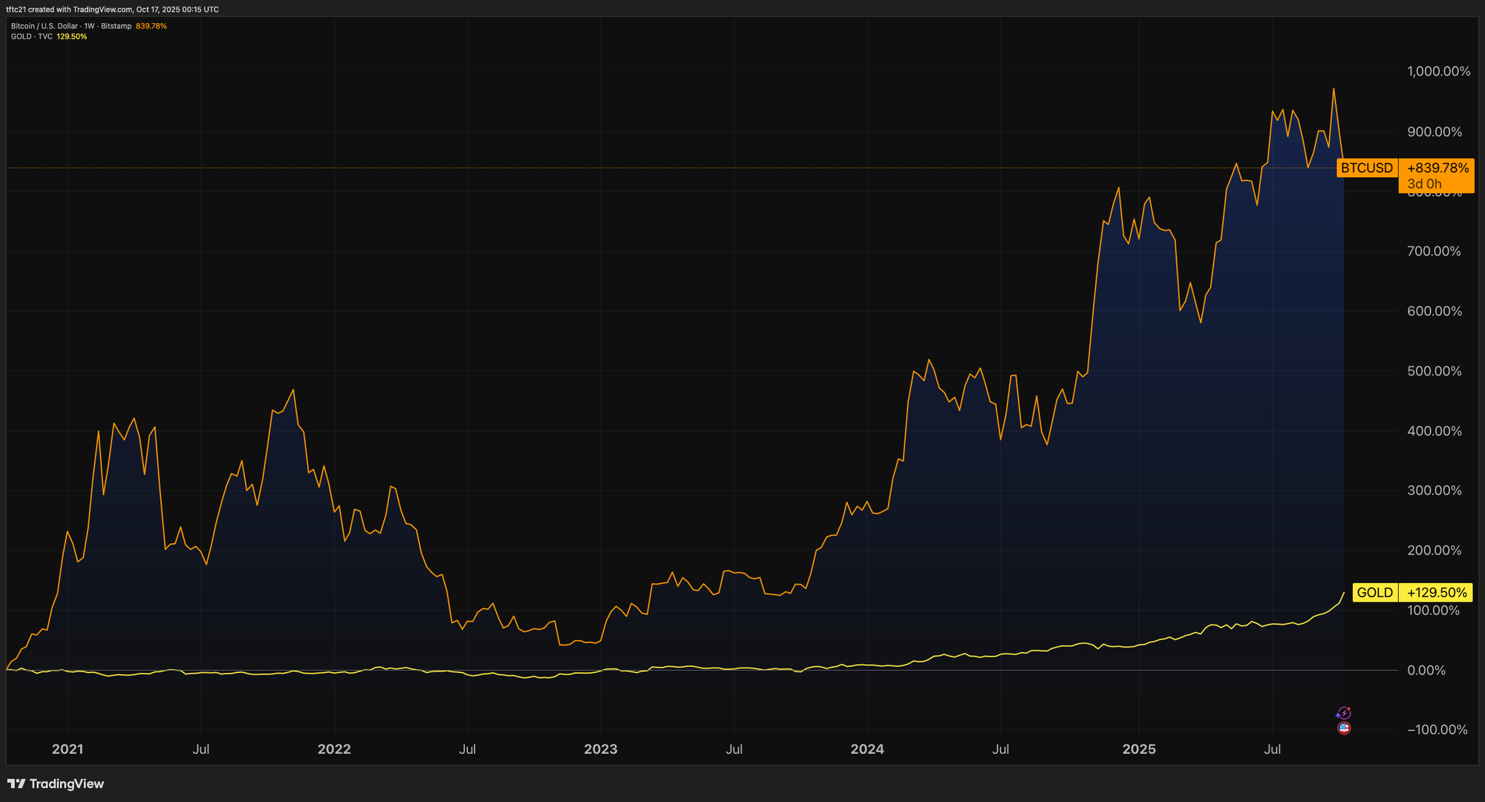
Task: Click the 500.00% price scale label
Action: [1434, 371]
